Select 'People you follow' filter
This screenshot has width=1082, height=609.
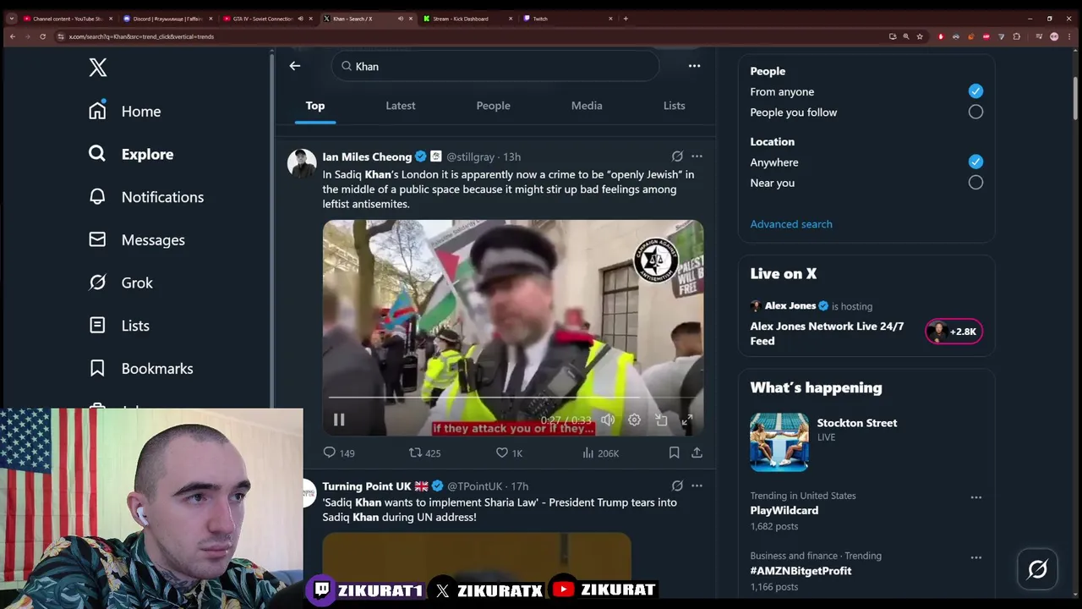975,112
